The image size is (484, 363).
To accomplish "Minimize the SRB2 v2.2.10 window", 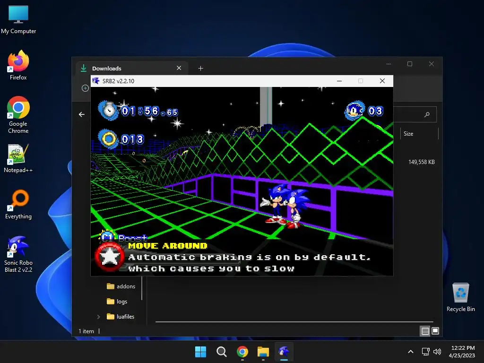I will pos(339,81).
